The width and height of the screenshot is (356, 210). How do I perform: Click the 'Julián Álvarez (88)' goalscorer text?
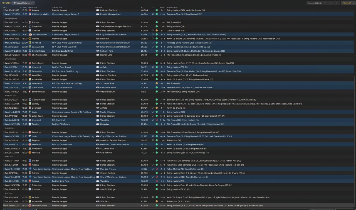pyautogui.click(x=175, y=31)
